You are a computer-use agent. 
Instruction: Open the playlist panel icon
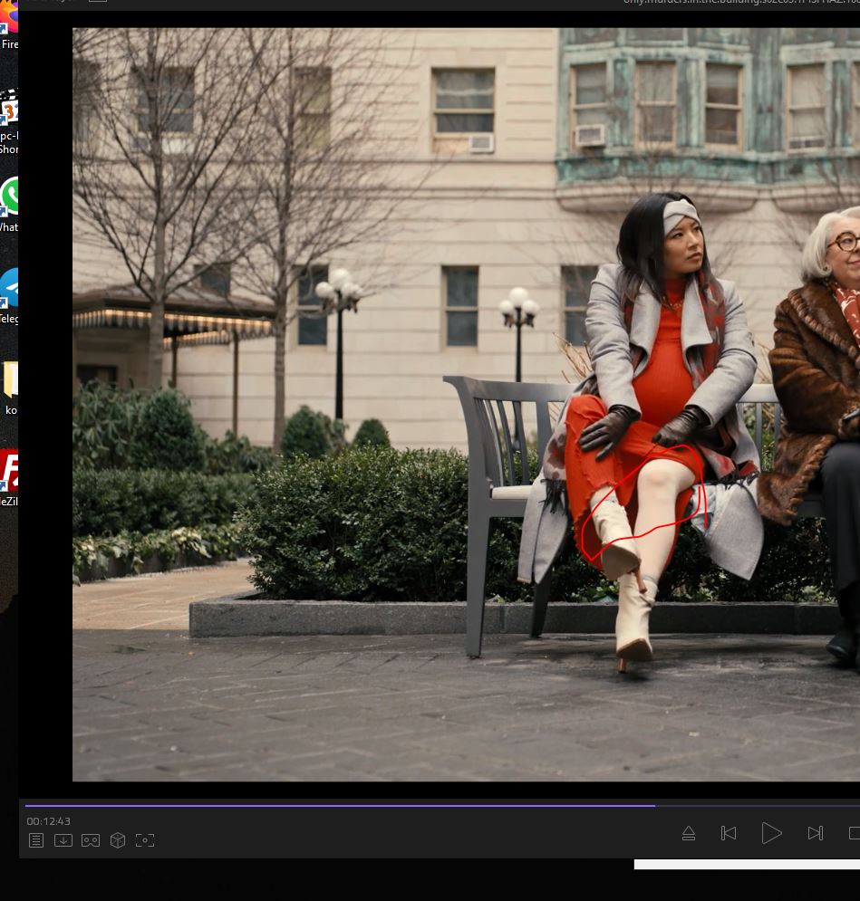tap(36, 840)
